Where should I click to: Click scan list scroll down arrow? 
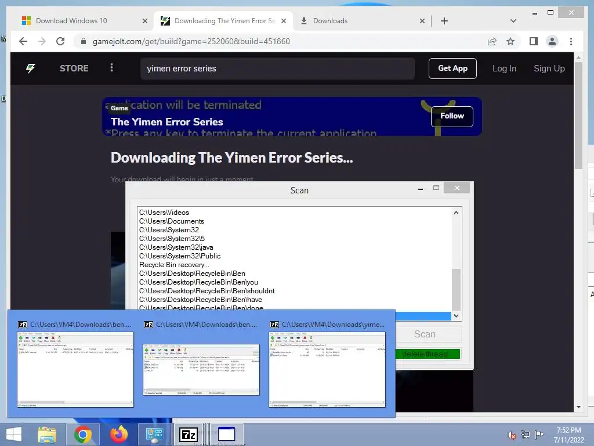point(456,315)
